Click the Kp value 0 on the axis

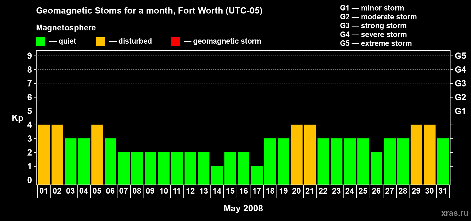pyautogui.click(x=30, y=180)
